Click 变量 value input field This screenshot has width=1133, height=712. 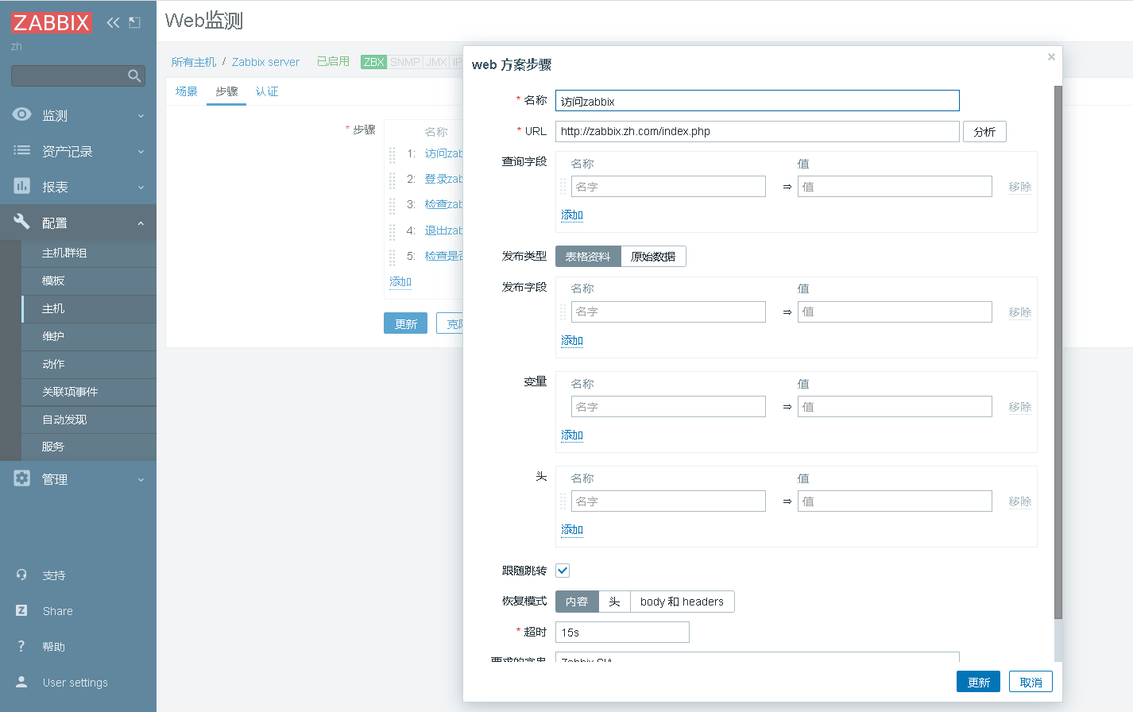point(895,407)
